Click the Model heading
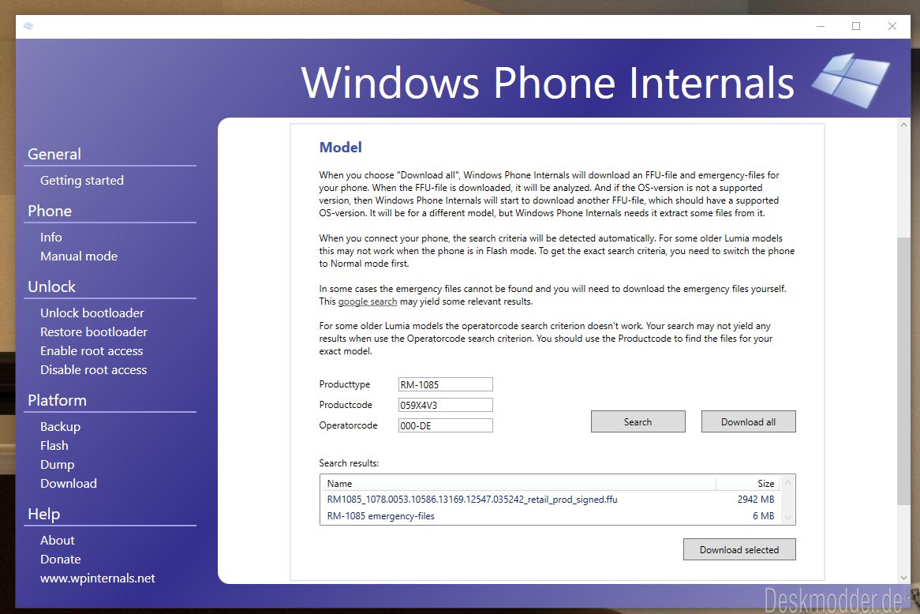920x614 pixels. pyautogui.click(x=340, y=148)
